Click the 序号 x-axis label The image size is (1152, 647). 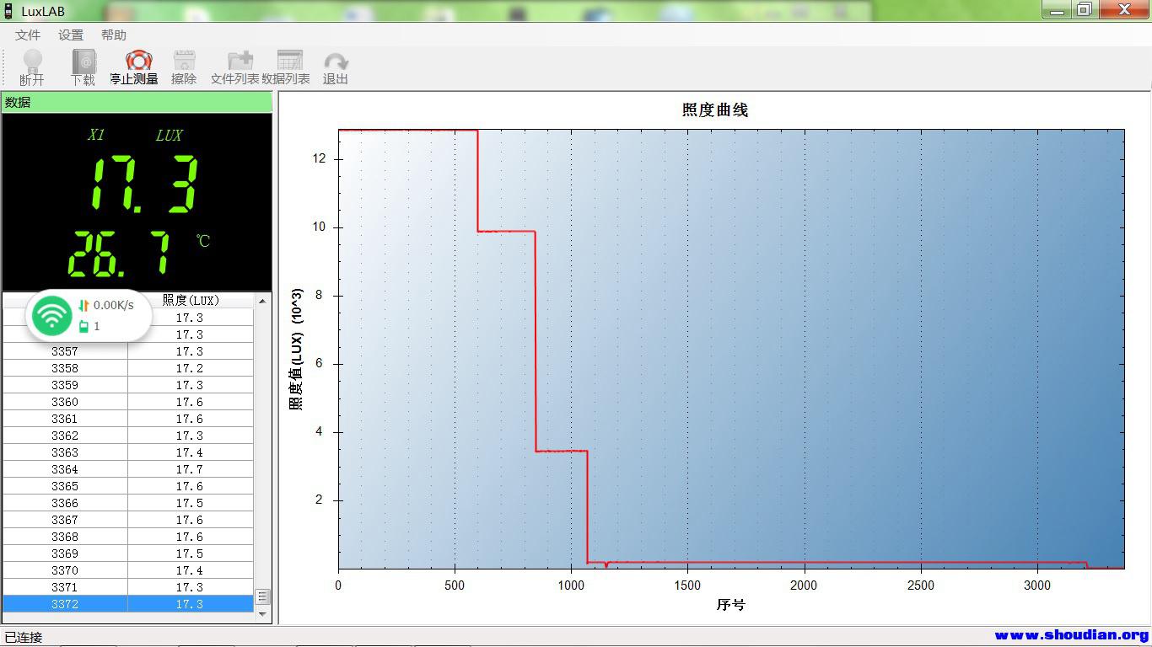pos(731,604)
